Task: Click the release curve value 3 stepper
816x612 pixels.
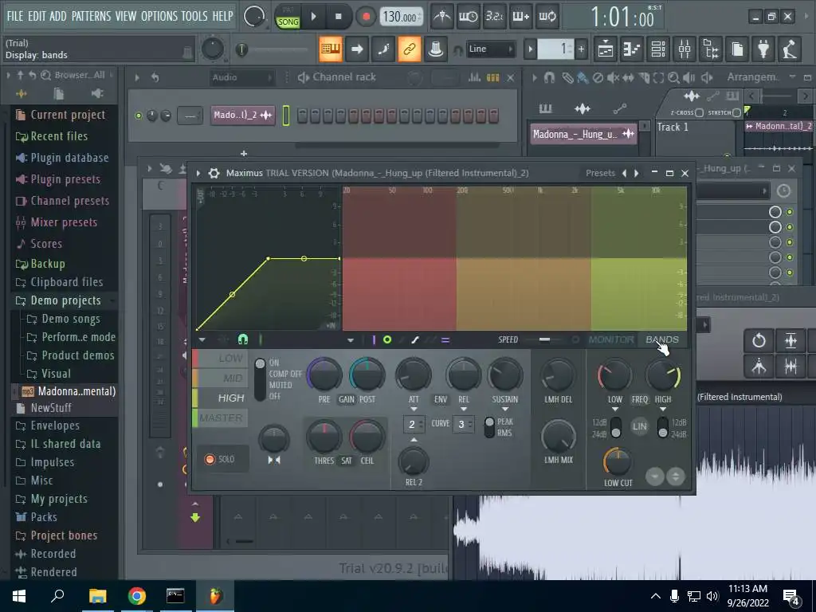Action: click(x=463, y=424)
